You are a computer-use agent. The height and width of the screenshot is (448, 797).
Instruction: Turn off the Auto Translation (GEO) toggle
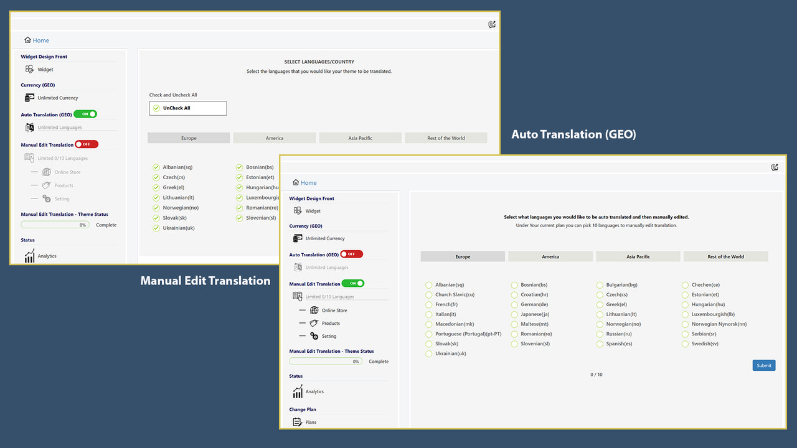[x=86, y=114]
